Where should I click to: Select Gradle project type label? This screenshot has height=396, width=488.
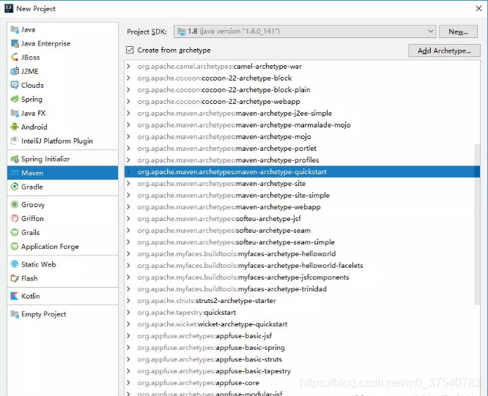[32, 187]
